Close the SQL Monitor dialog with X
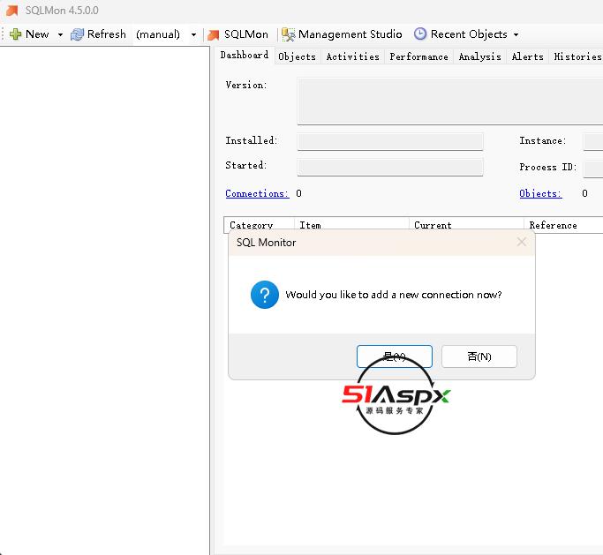Viewport: 603px width, 555px height. [521, 242]
